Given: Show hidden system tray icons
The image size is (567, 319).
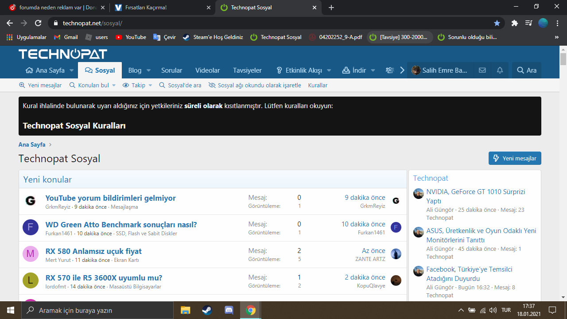Looking at the screenshot, I should [x=461, y=310].
